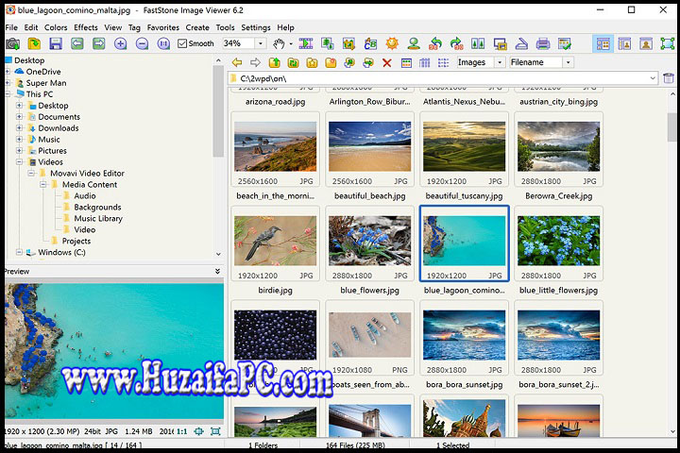Open the Settings menu
Screen dimensions: 680x453
coord(255,27)
